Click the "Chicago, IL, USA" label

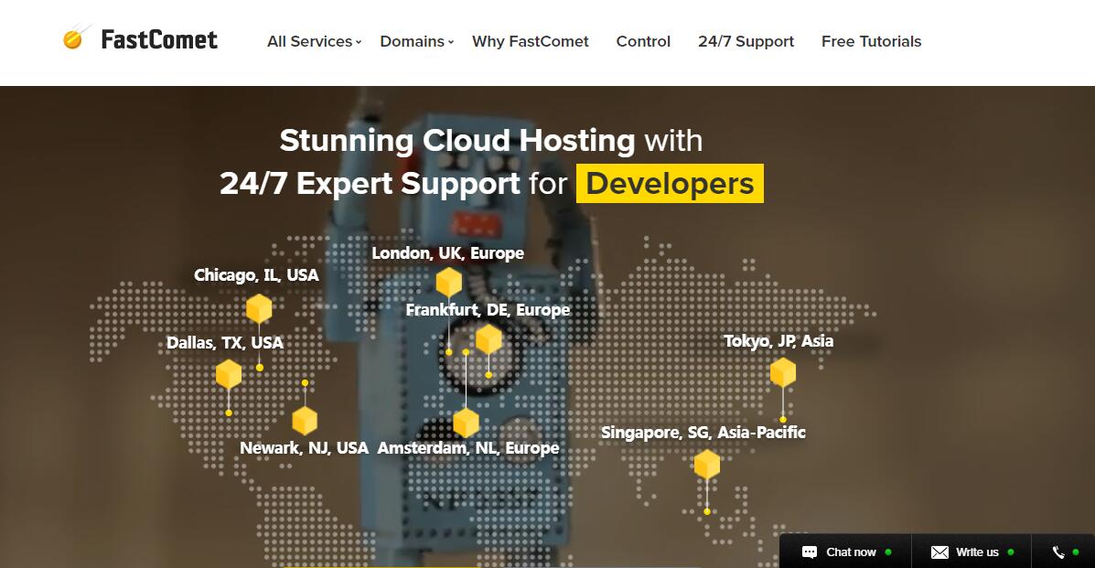coord(256,275)
